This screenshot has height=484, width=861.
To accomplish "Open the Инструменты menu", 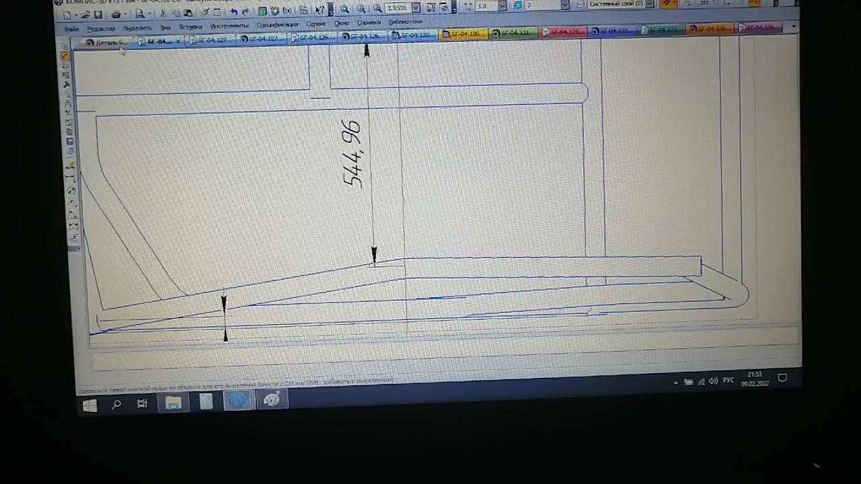I will click(x=229, y=26).
